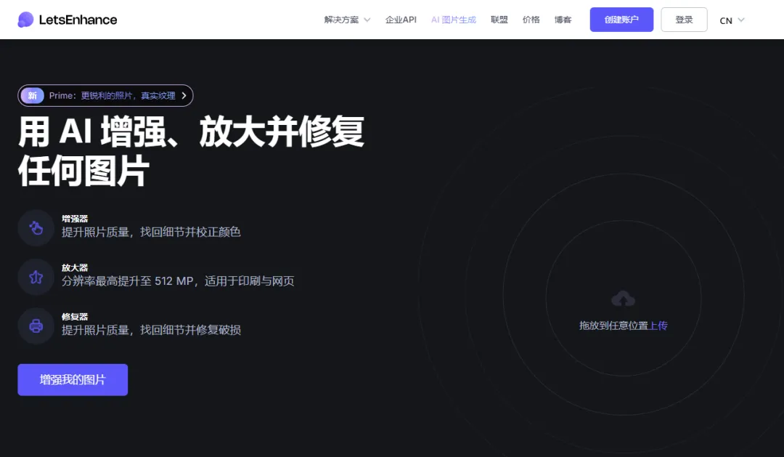Click the headline 用 AI 增强、放大并修复

(192, 132)
